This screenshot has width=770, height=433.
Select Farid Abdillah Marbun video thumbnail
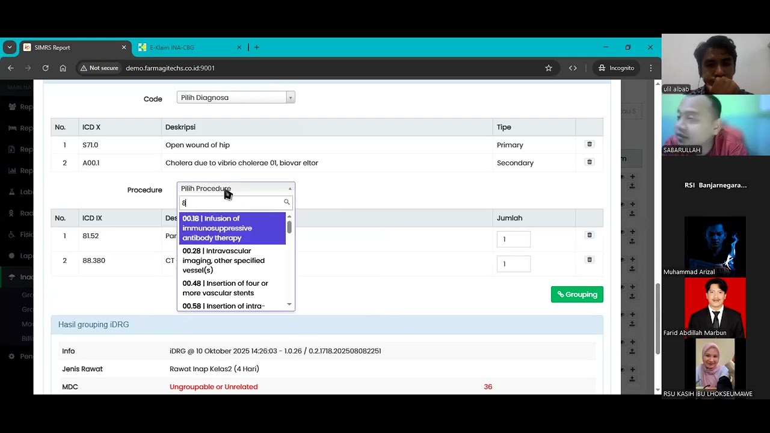[715, 307]
